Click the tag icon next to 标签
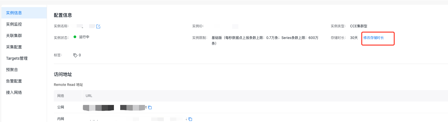 [75, 55]
